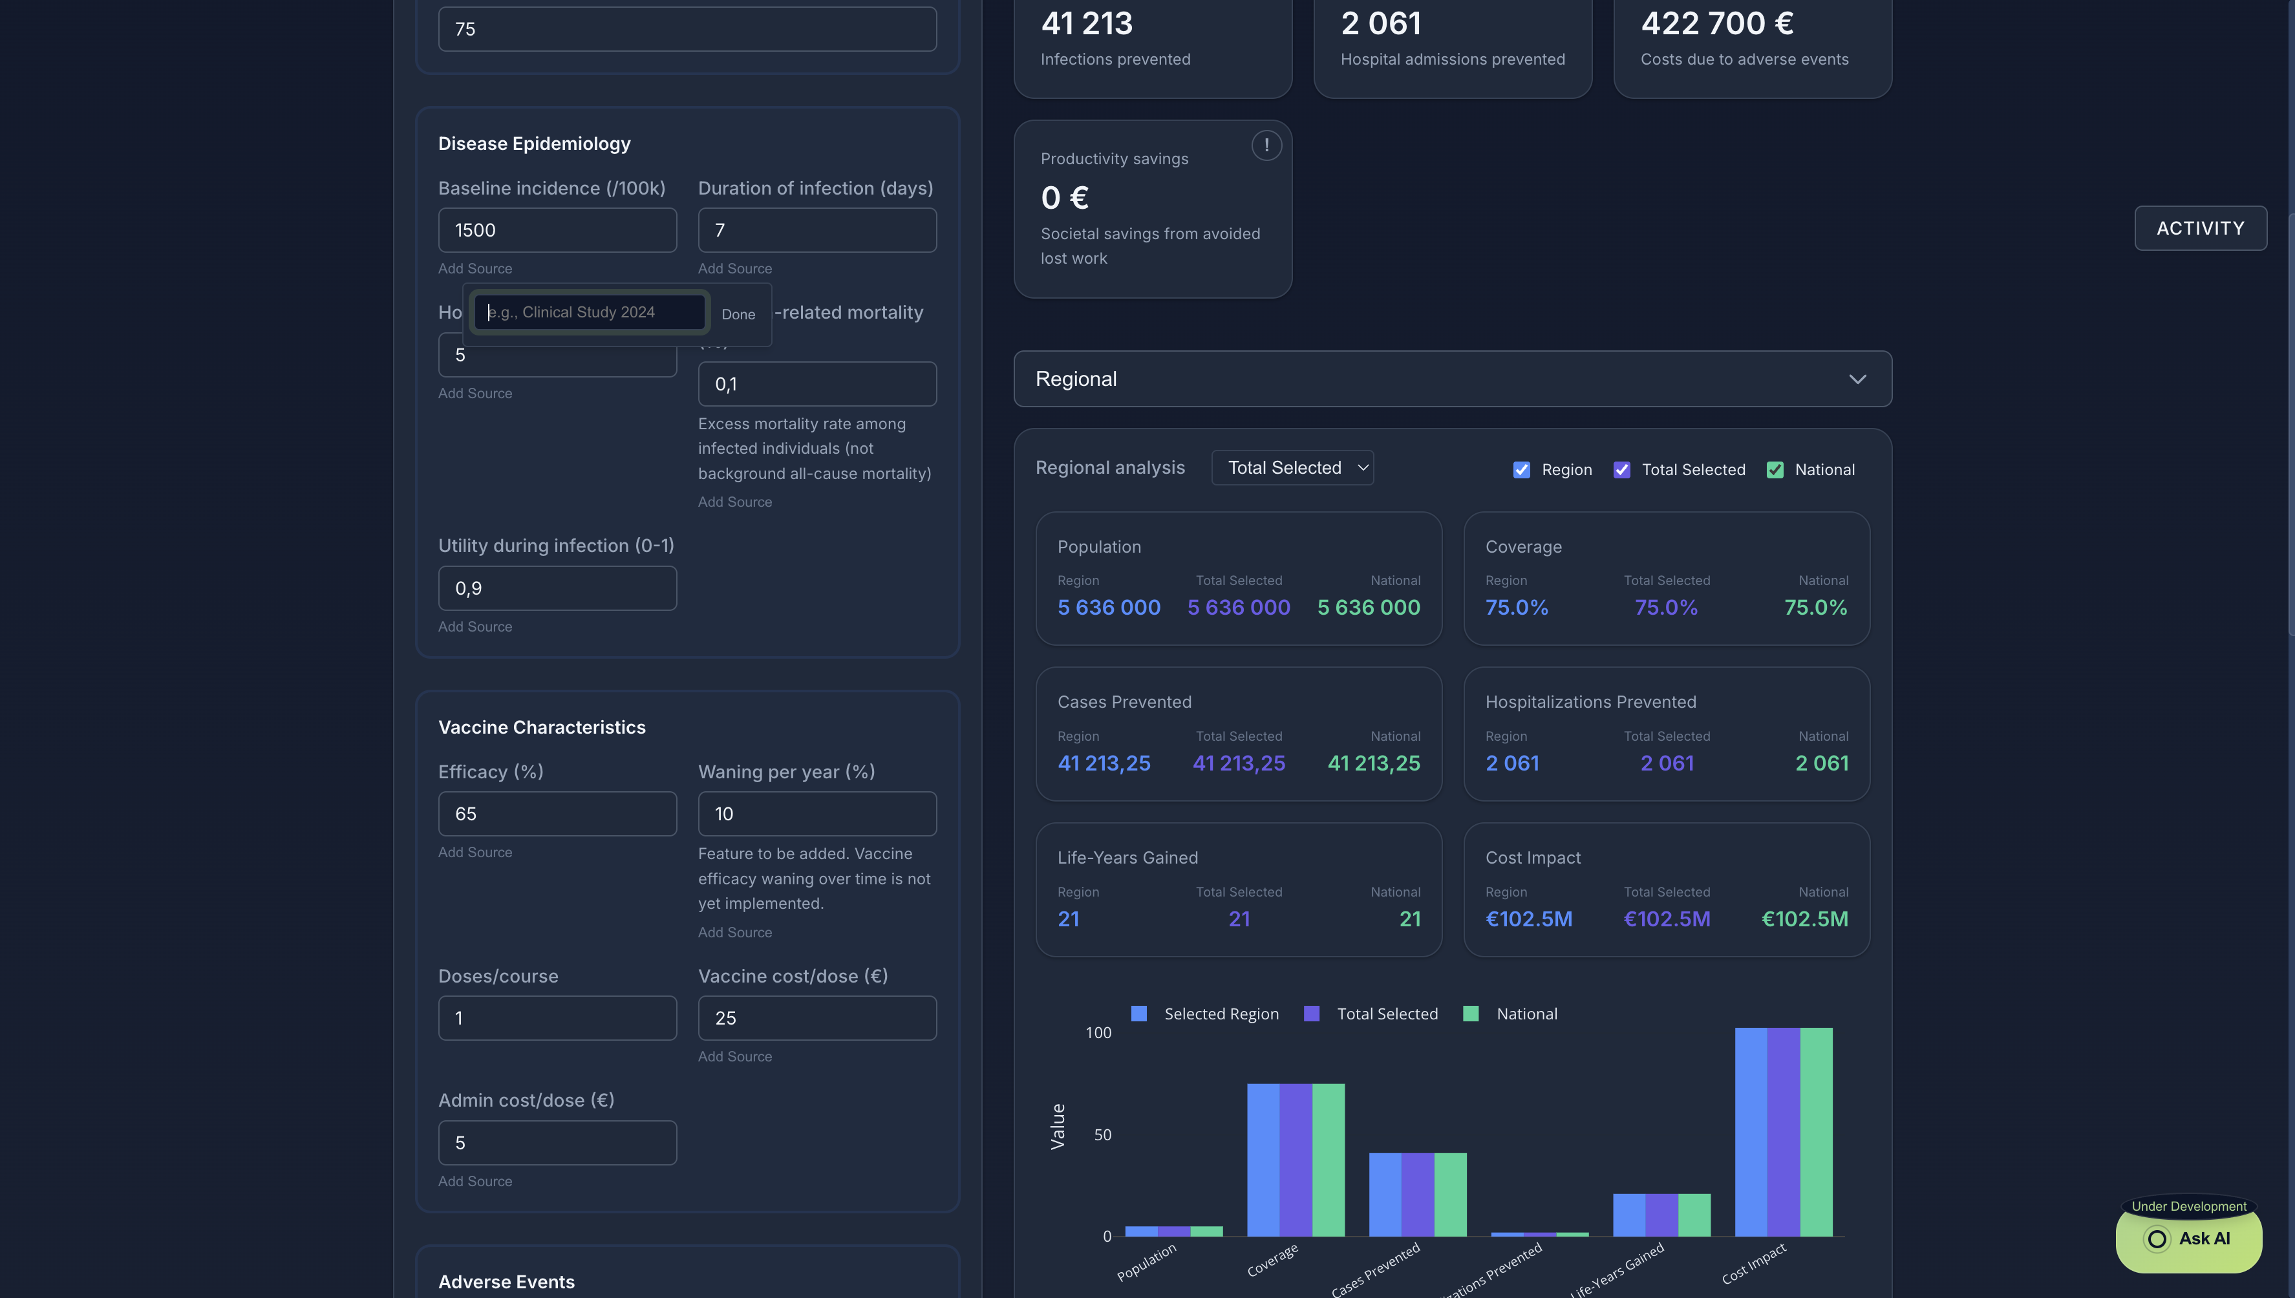Viewport: 2295px width, 1298px height.
Task: Click the top input field showing 75
Action: click(687, 30)
